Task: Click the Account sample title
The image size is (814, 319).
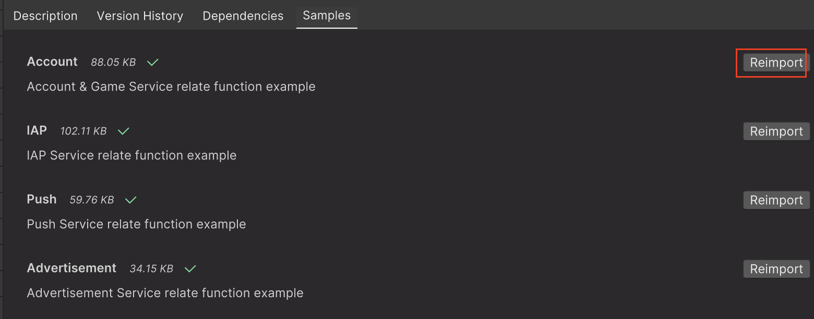Action: (x=52, y=62)
